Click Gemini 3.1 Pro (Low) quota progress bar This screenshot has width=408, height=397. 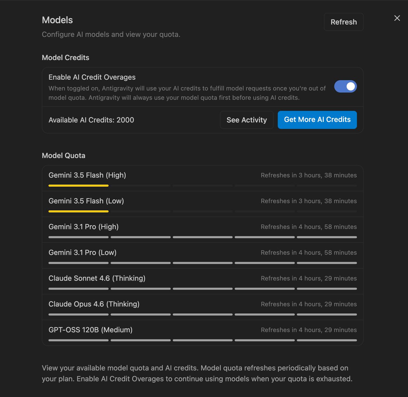[203, 263]
